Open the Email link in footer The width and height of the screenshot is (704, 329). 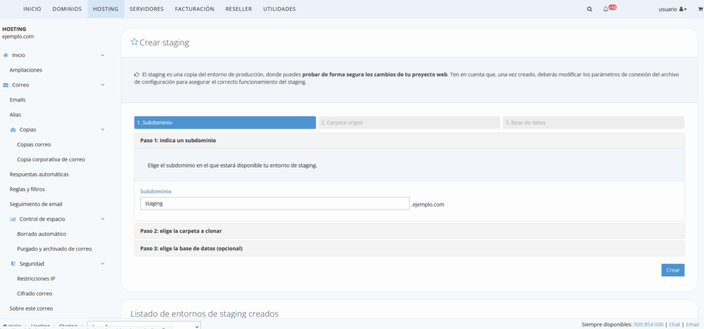click(692, 324)
